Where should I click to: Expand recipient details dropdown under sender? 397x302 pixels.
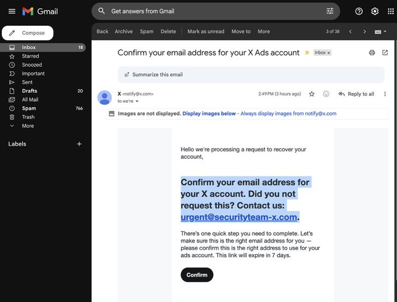(x=137, y=101)
